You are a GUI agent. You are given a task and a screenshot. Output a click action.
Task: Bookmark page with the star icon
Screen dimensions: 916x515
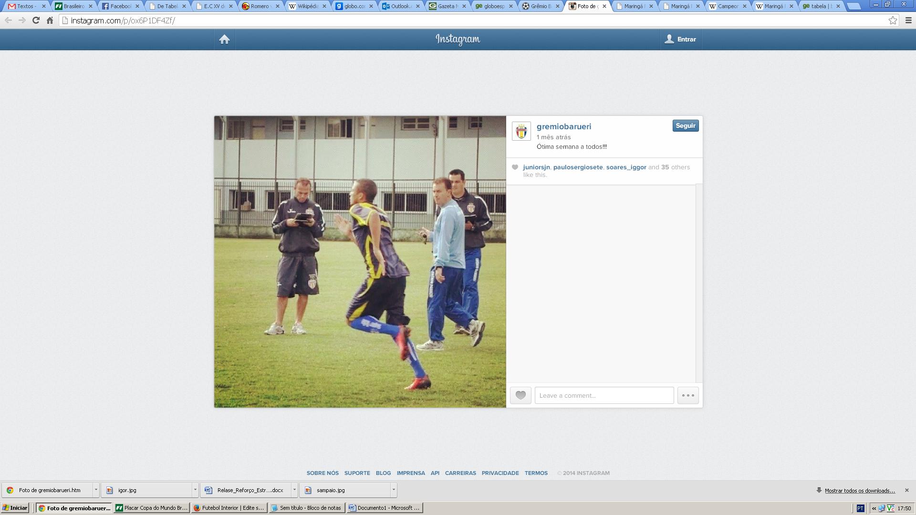pos(893,21)
